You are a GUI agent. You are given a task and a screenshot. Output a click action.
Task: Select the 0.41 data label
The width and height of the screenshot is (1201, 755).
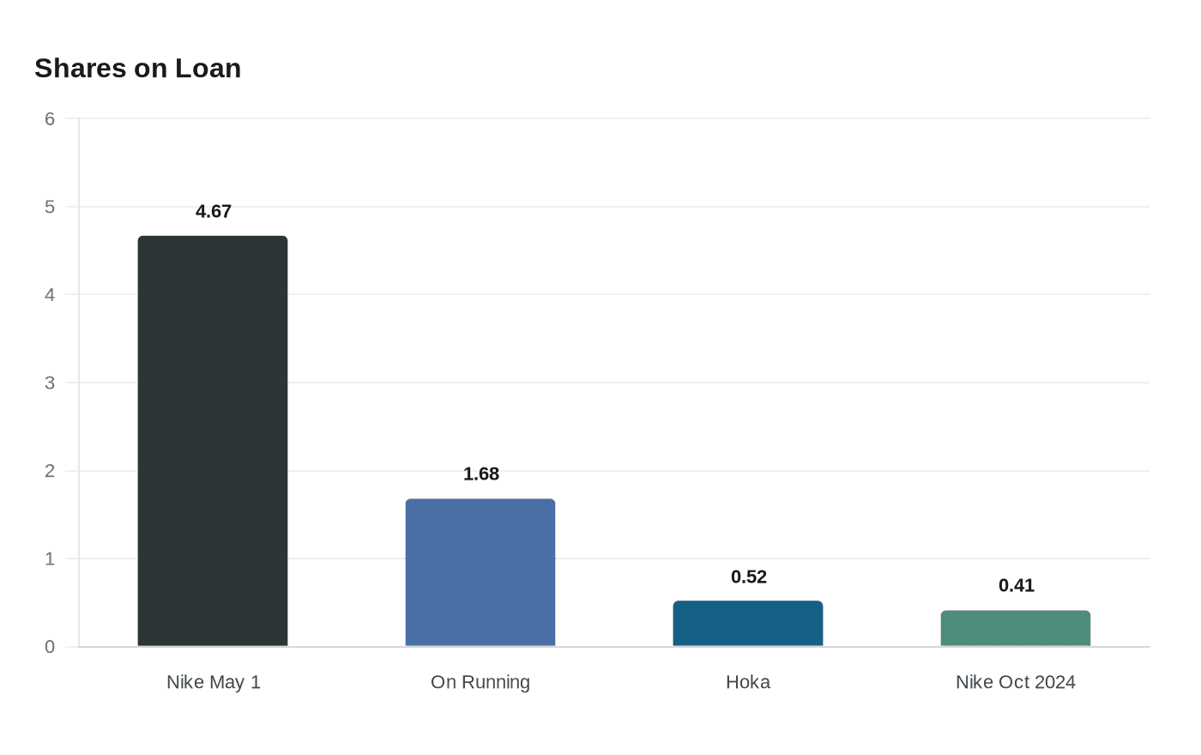click(x=1017, y=585)
